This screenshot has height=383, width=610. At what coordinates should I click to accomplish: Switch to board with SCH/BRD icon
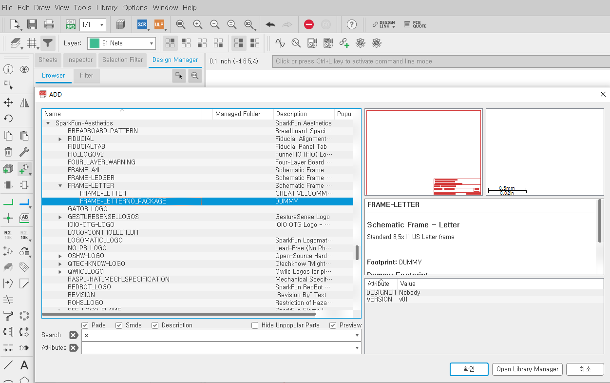71,24
